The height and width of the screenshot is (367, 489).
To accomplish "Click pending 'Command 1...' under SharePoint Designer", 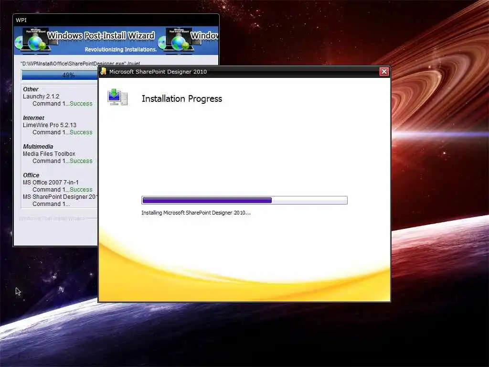I will point(51,204).
